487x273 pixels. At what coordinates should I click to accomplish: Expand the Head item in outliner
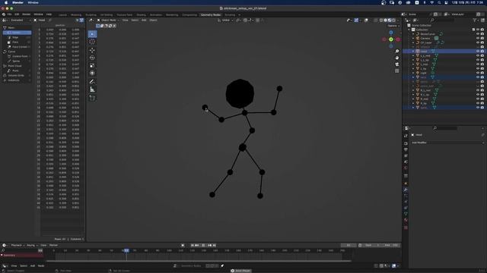pos(413,51)
